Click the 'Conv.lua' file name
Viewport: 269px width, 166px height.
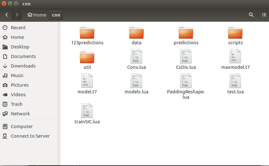(x=136, y=67)
